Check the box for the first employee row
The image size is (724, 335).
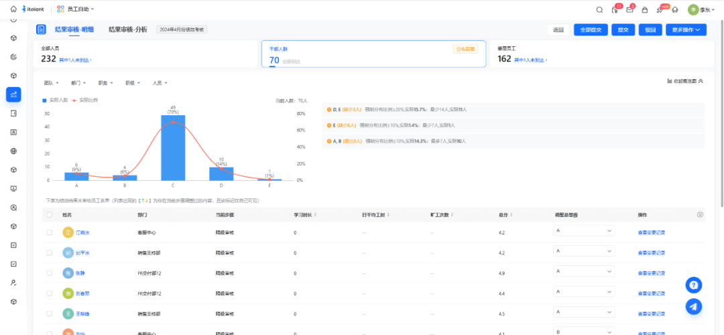tap(49, 232)
